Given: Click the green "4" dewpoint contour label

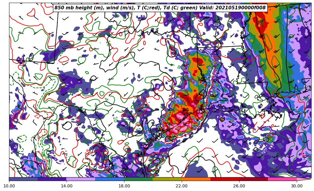Looking at the screenshot, I should [178, 67].
